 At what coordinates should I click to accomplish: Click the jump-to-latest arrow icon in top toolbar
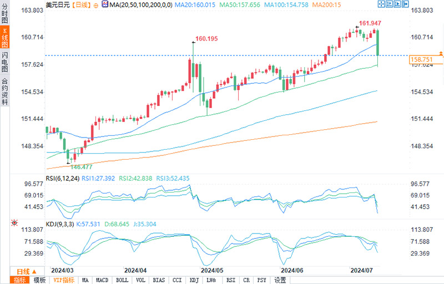click(x=405, y=4)
